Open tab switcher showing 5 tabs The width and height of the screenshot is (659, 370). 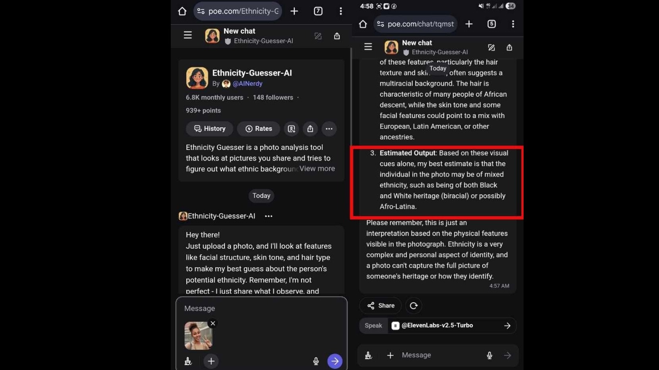[492, 24]
